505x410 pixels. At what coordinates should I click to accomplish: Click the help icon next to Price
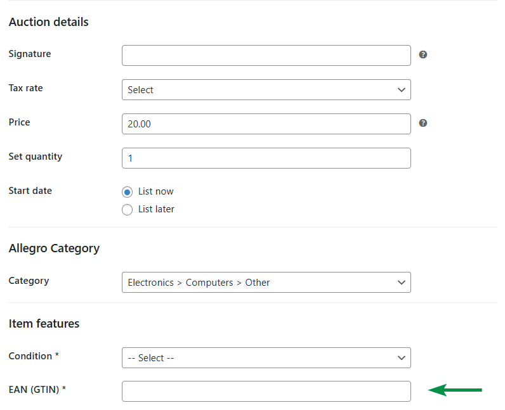423,123
